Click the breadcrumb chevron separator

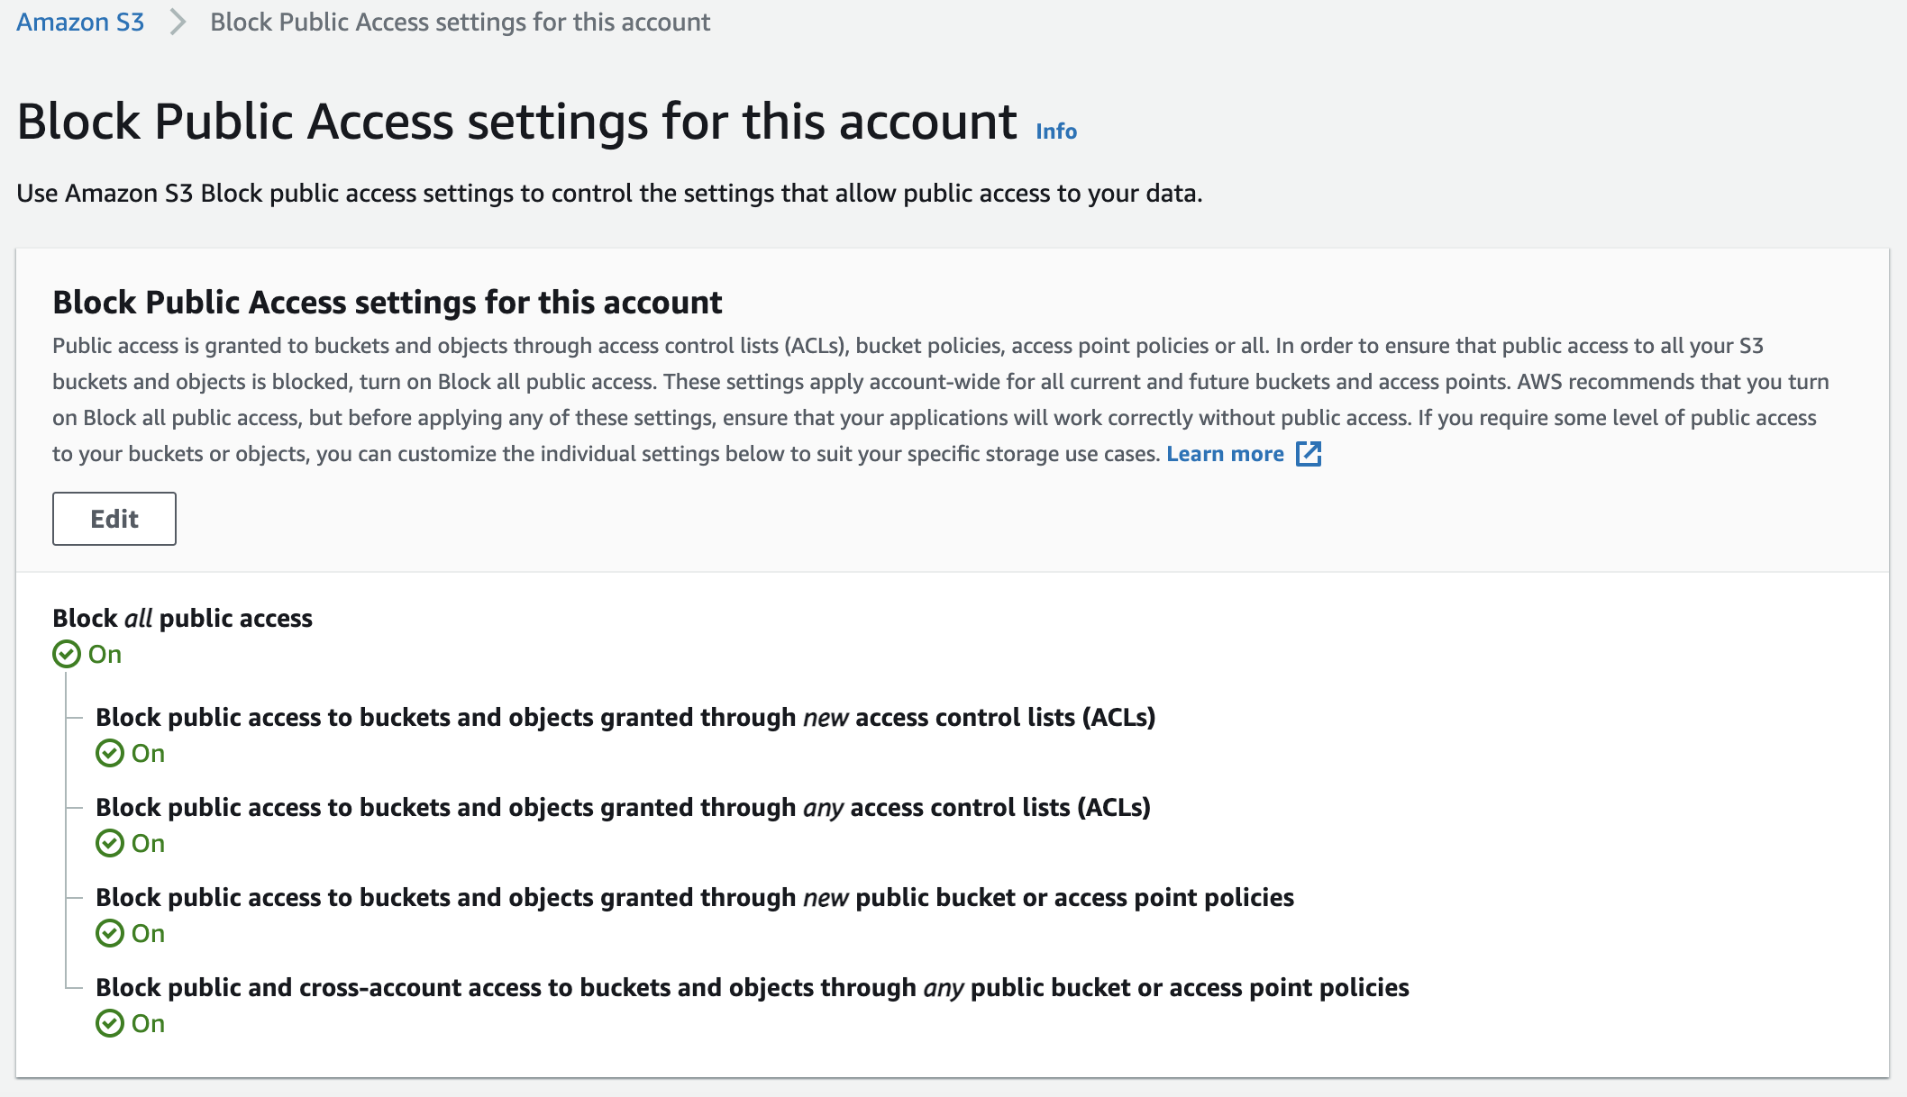(x=178, y=22)
